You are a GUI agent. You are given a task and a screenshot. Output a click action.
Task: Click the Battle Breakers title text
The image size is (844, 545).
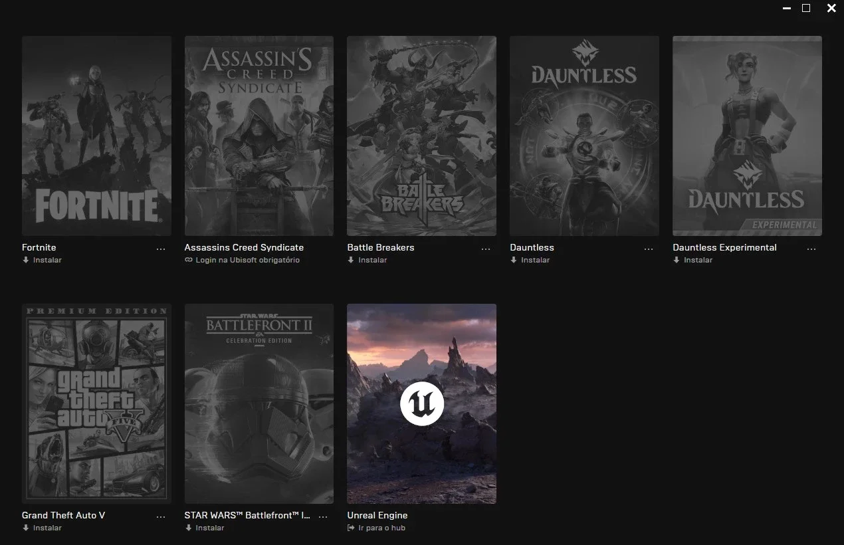pyautogui.click(x=381, y=247)
